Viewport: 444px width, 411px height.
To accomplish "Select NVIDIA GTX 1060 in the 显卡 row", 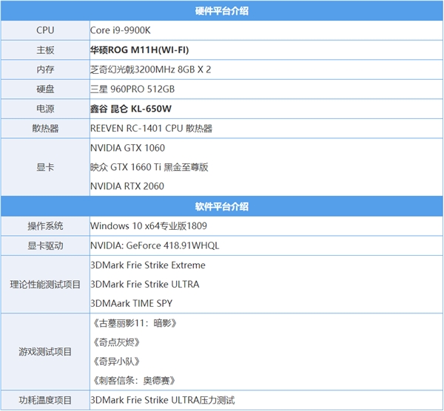I will [x=127, y=148].
